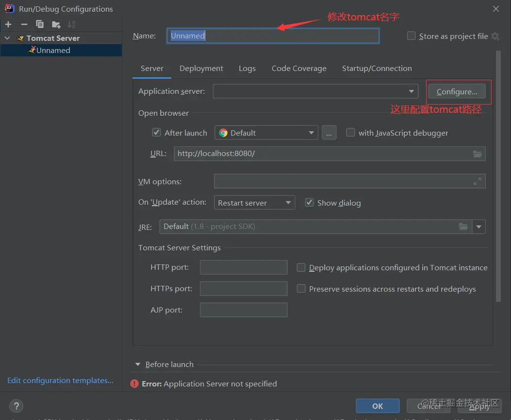Viewport: 511px width, 420px height.
Task: Open the help question mark button
Action: [x=16, y=406]
